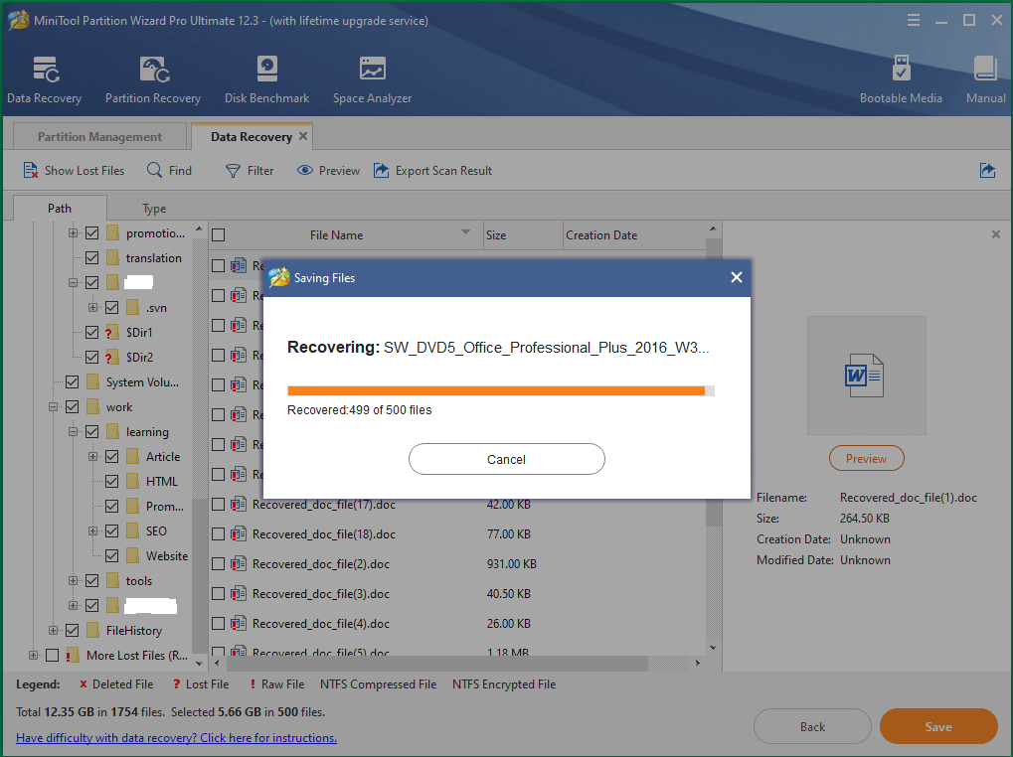Viewport: 1013px width, 757px height.
Task: Click doc icon for Recovered_doc_file(18).doc
Action: click(x=239, y=533)
